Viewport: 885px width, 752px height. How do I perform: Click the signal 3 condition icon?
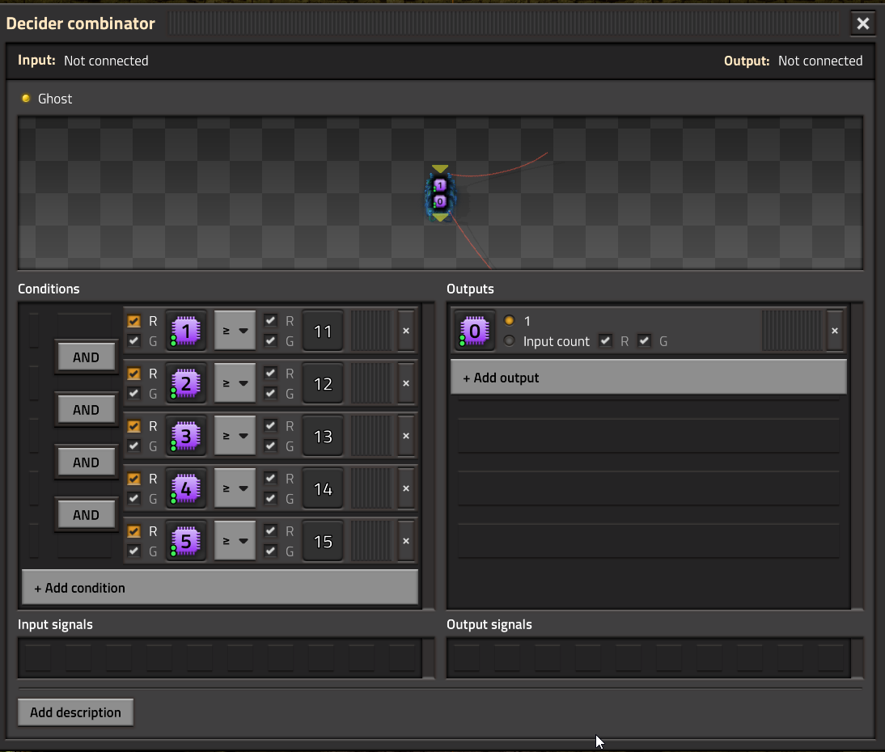186,436
